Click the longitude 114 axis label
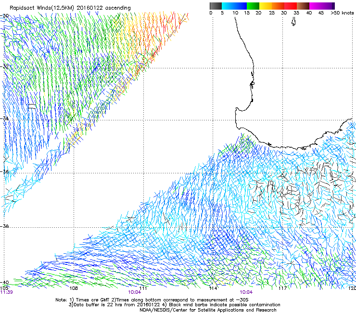 click(213, 288)
